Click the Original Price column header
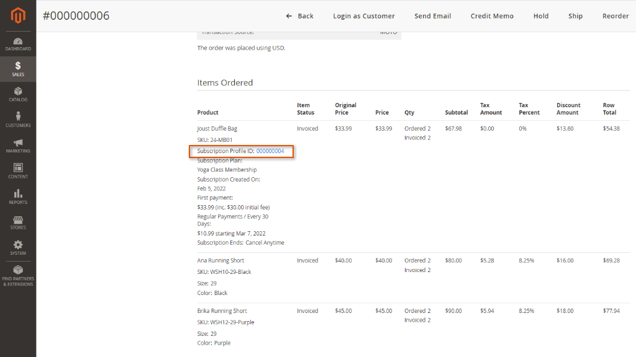636x357 pixels. (345, 109)
